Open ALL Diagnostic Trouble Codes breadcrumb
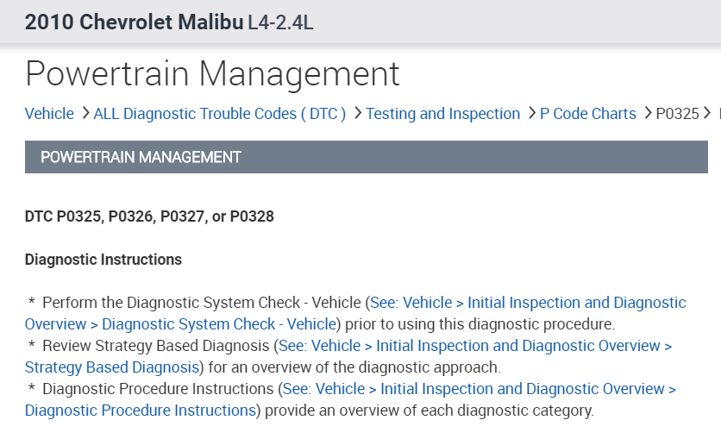The width and height of the screenshot is (721, 439). pyautogui.click(x=219, y=114)
